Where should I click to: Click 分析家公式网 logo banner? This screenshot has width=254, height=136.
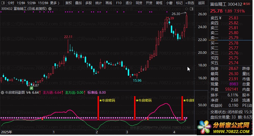(225, 128)
